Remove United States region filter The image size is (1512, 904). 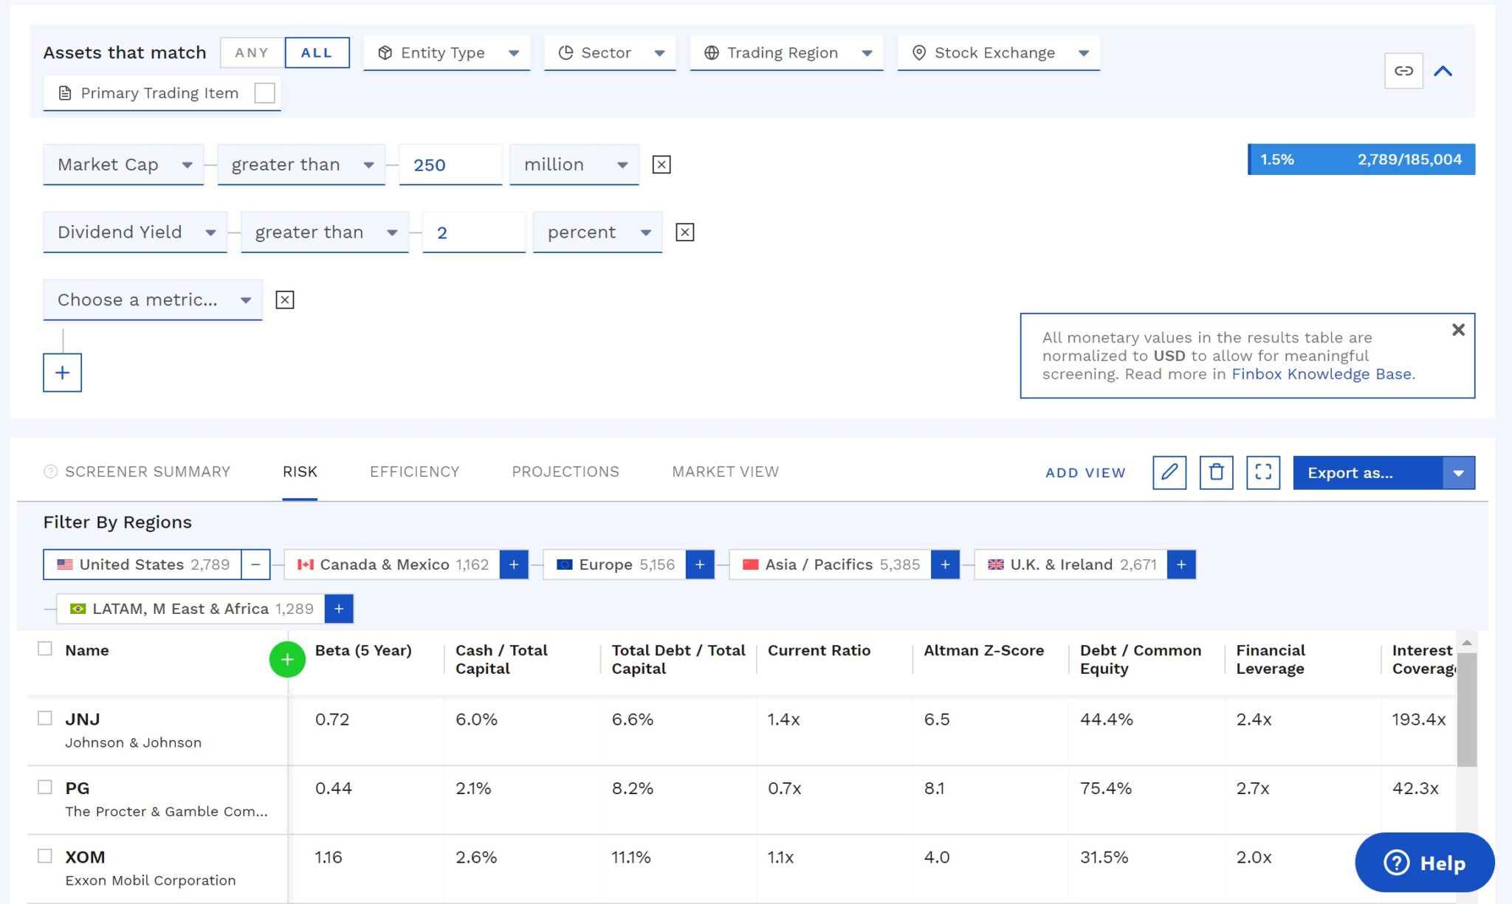(x=255, y=565)
